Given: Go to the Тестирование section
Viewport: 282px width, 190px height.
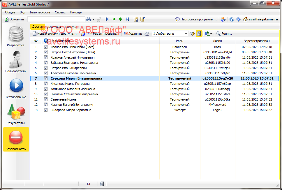Looking at the screenshot, I should point(16,88).
